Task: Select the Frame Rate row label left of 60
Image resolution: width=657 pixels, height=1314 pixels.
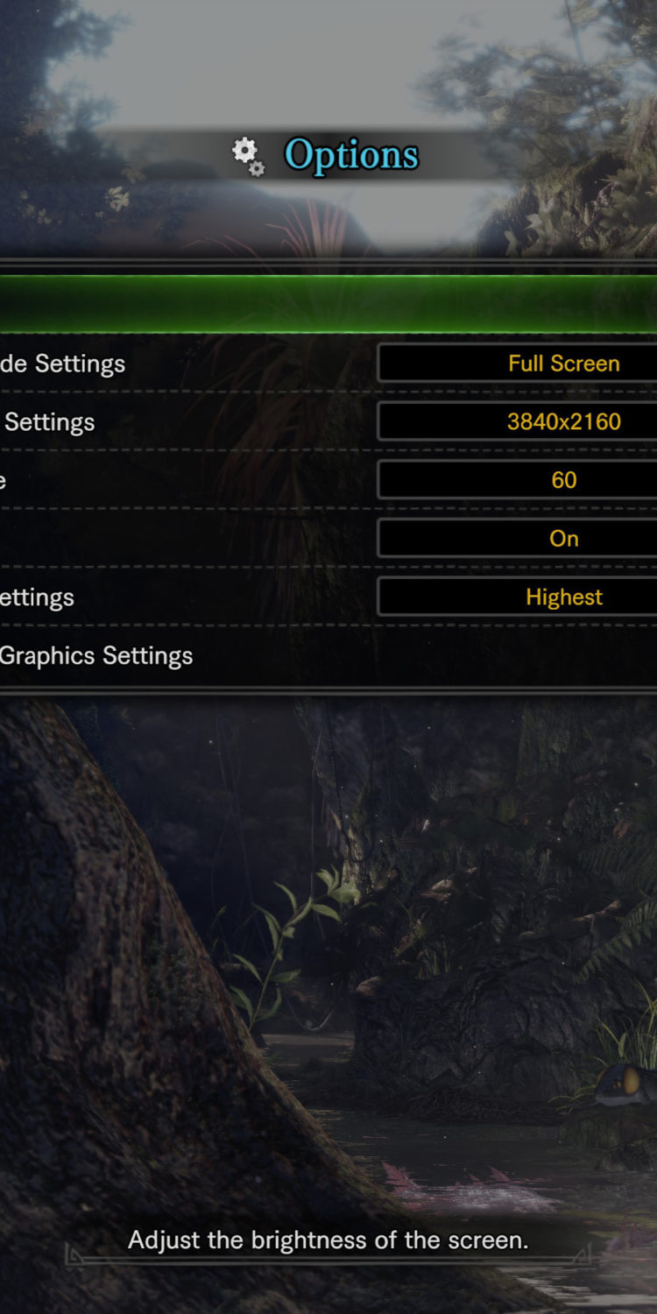Action: tap(4, 481)
